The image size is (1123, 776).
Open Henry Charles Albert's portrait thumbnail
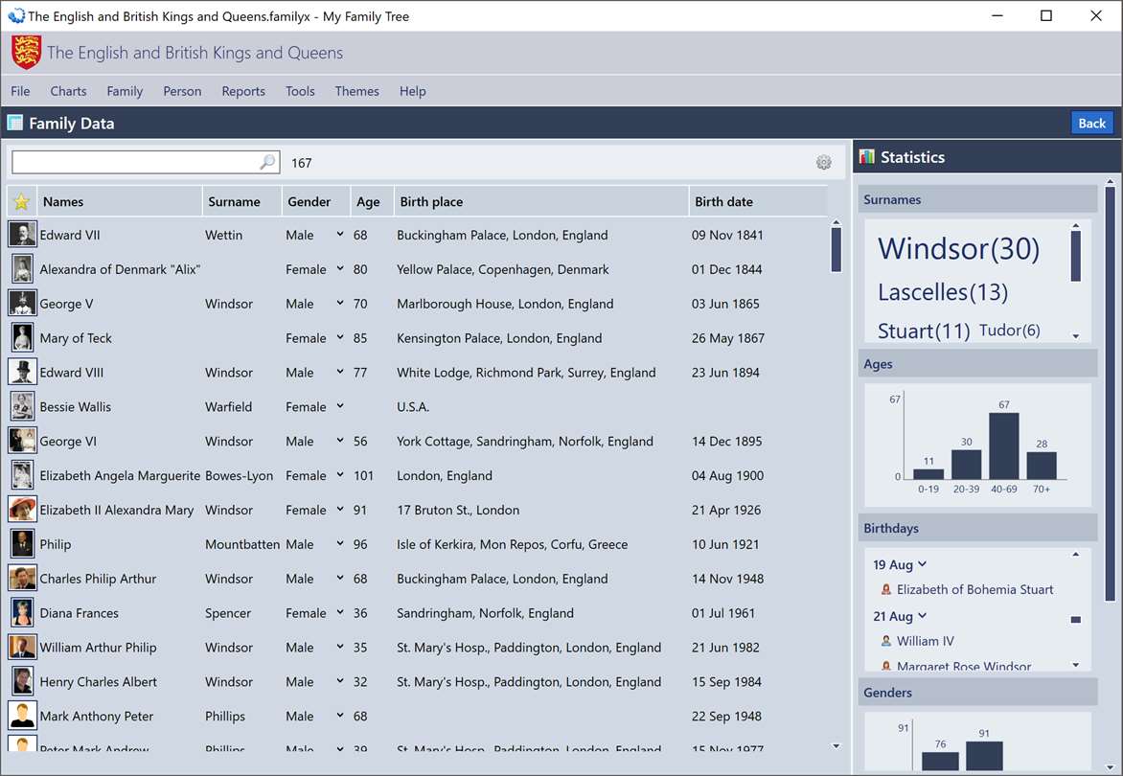click(22, 681)
